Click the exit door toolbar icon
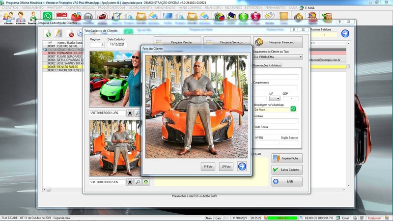 (x=327, y=17)
